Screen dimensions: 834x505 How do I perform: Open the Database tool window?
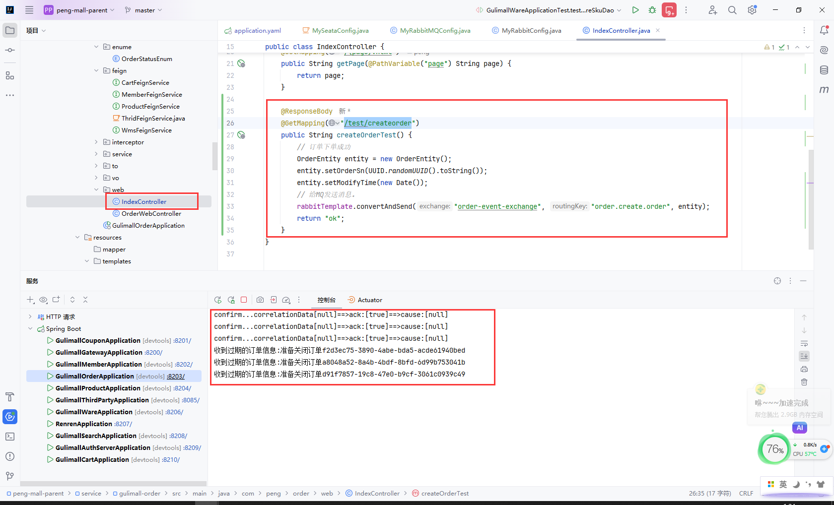(x=824, y=70)
